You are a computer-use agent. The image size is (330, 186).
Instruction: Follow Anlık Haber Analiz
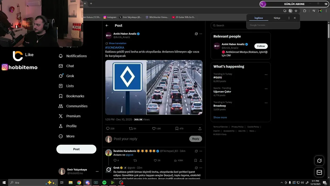(x=261, y=46)
